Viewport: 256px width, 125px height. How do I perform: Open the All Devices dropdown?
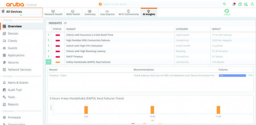21,12
